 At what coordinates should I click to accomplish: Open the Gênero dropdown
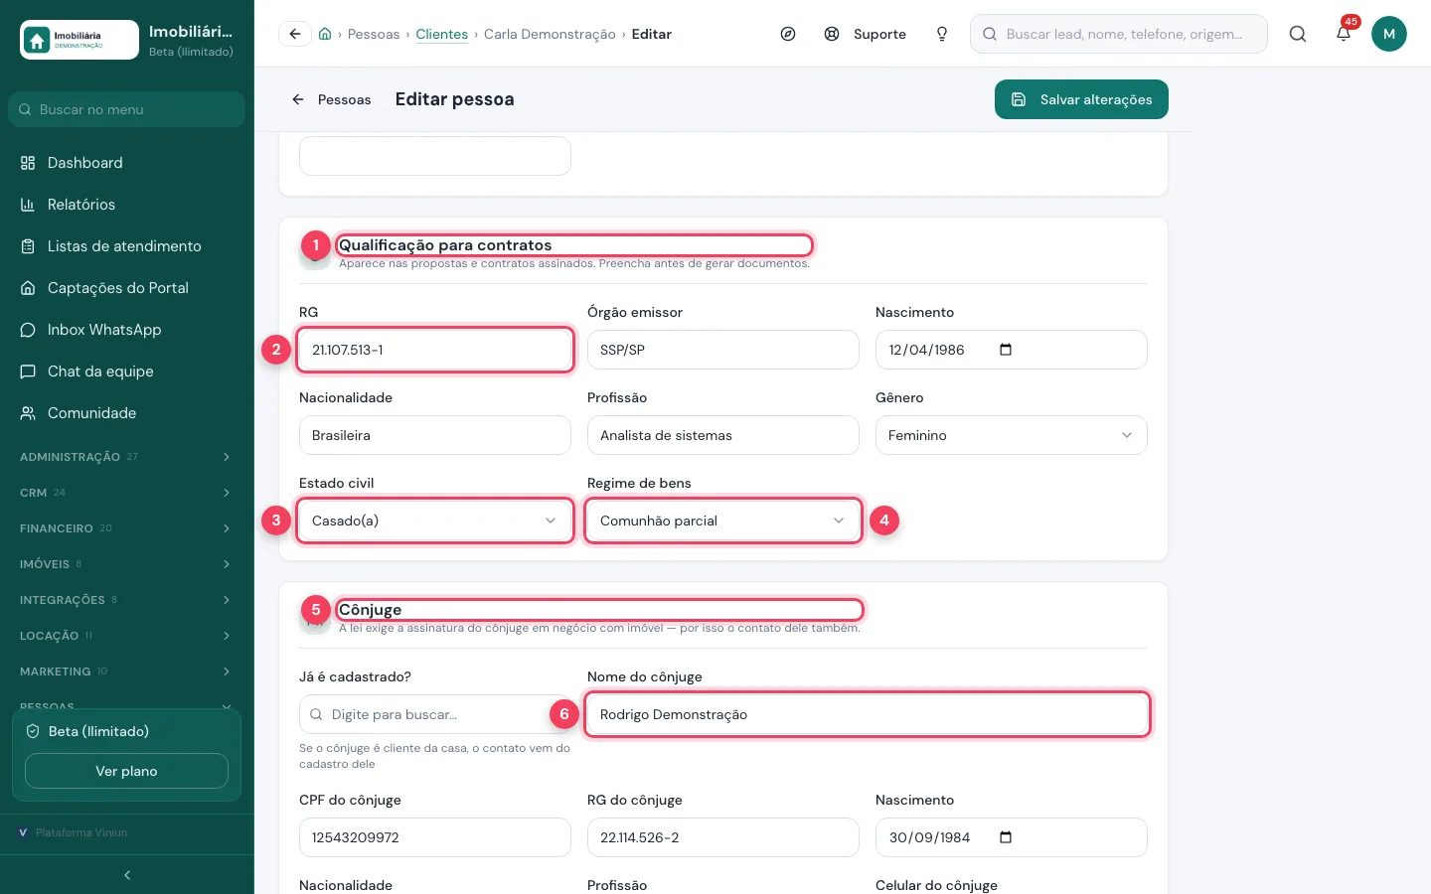1011,435
